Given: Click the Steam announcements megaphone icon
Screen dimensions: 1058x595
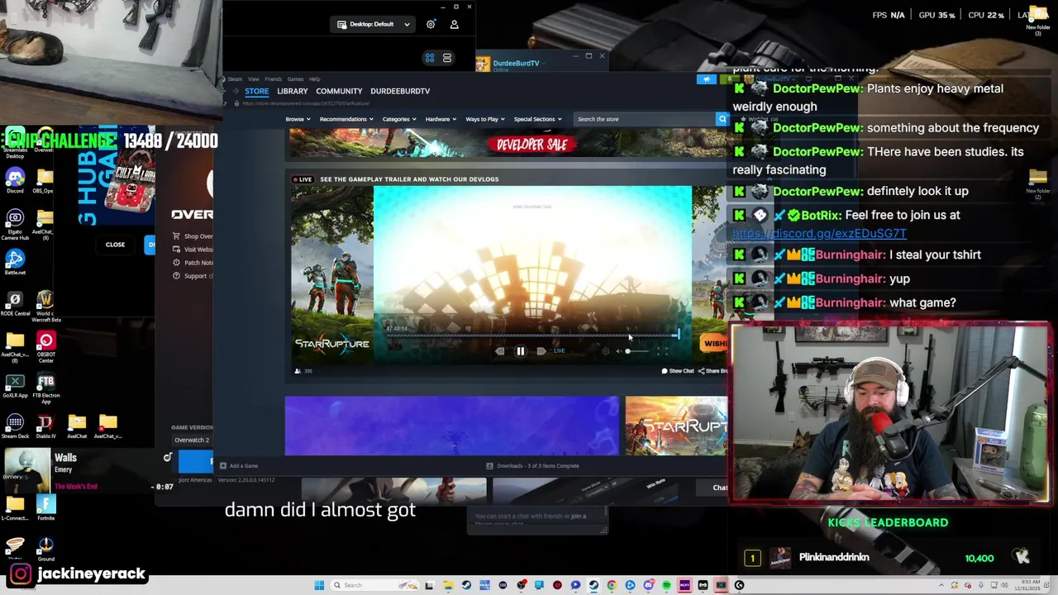Looking at the screenshot, I should click(x=706, y=79).
